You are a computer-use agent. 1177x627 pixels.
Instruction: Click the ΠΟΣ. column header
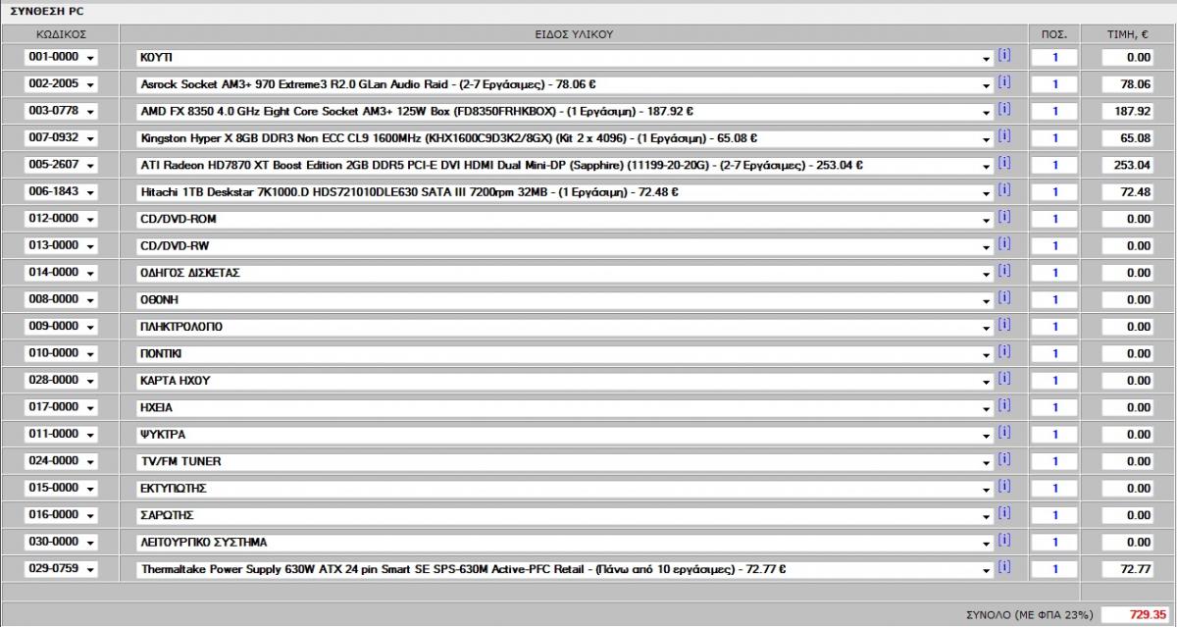(x=1054, y=33)
